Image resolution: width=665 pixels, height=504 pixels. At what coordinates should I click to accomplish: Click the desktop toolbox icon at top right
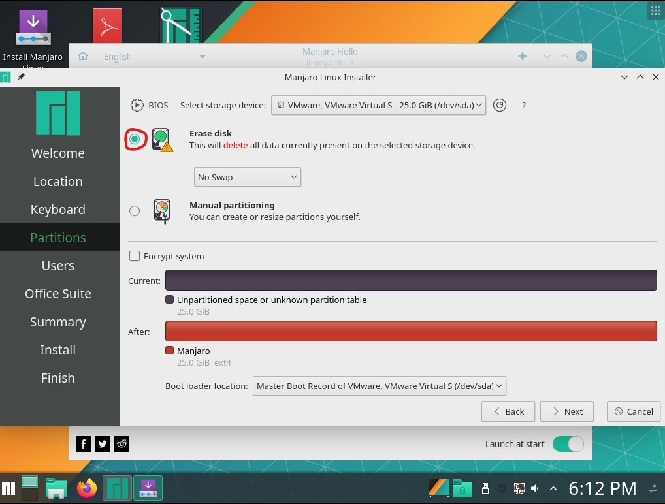coord(655,10)
